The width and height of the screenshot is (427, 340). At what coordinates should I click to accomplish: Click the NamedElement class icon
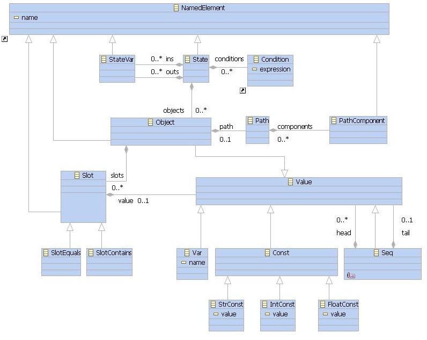point(176,8)
